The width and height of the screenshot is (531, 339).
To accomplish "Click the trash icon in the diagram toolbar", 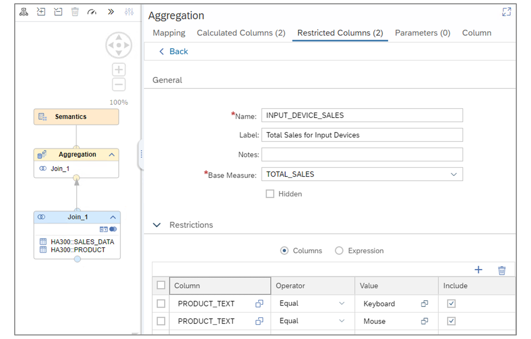I will [x=75, y=12].
